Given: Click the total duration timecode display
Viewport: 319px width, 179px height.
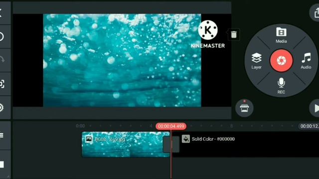Looking at the screenshot, I should 309,126.
